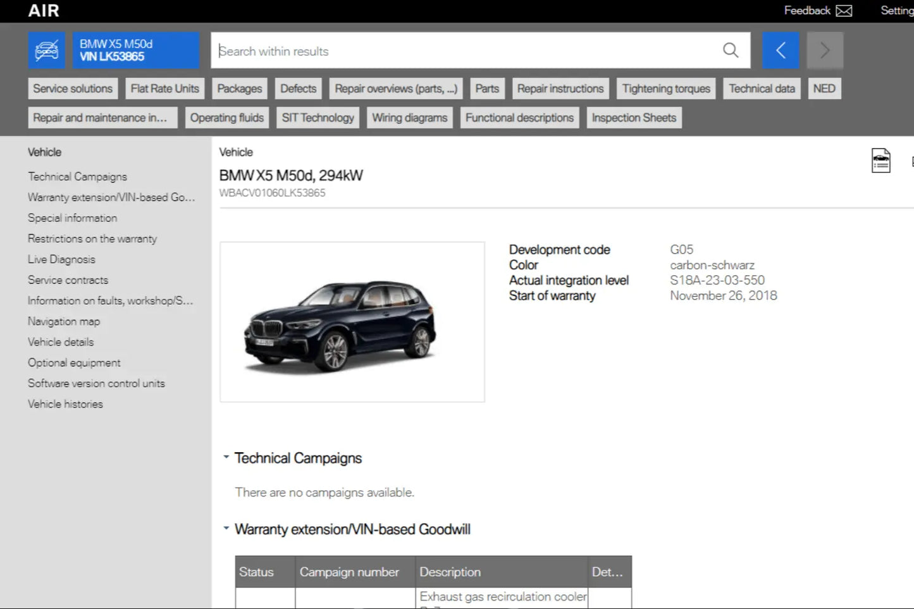Open the Service solutions filter
Image resolution: width=914 pixels, height=609 pixels.
(x=73, y=89)
